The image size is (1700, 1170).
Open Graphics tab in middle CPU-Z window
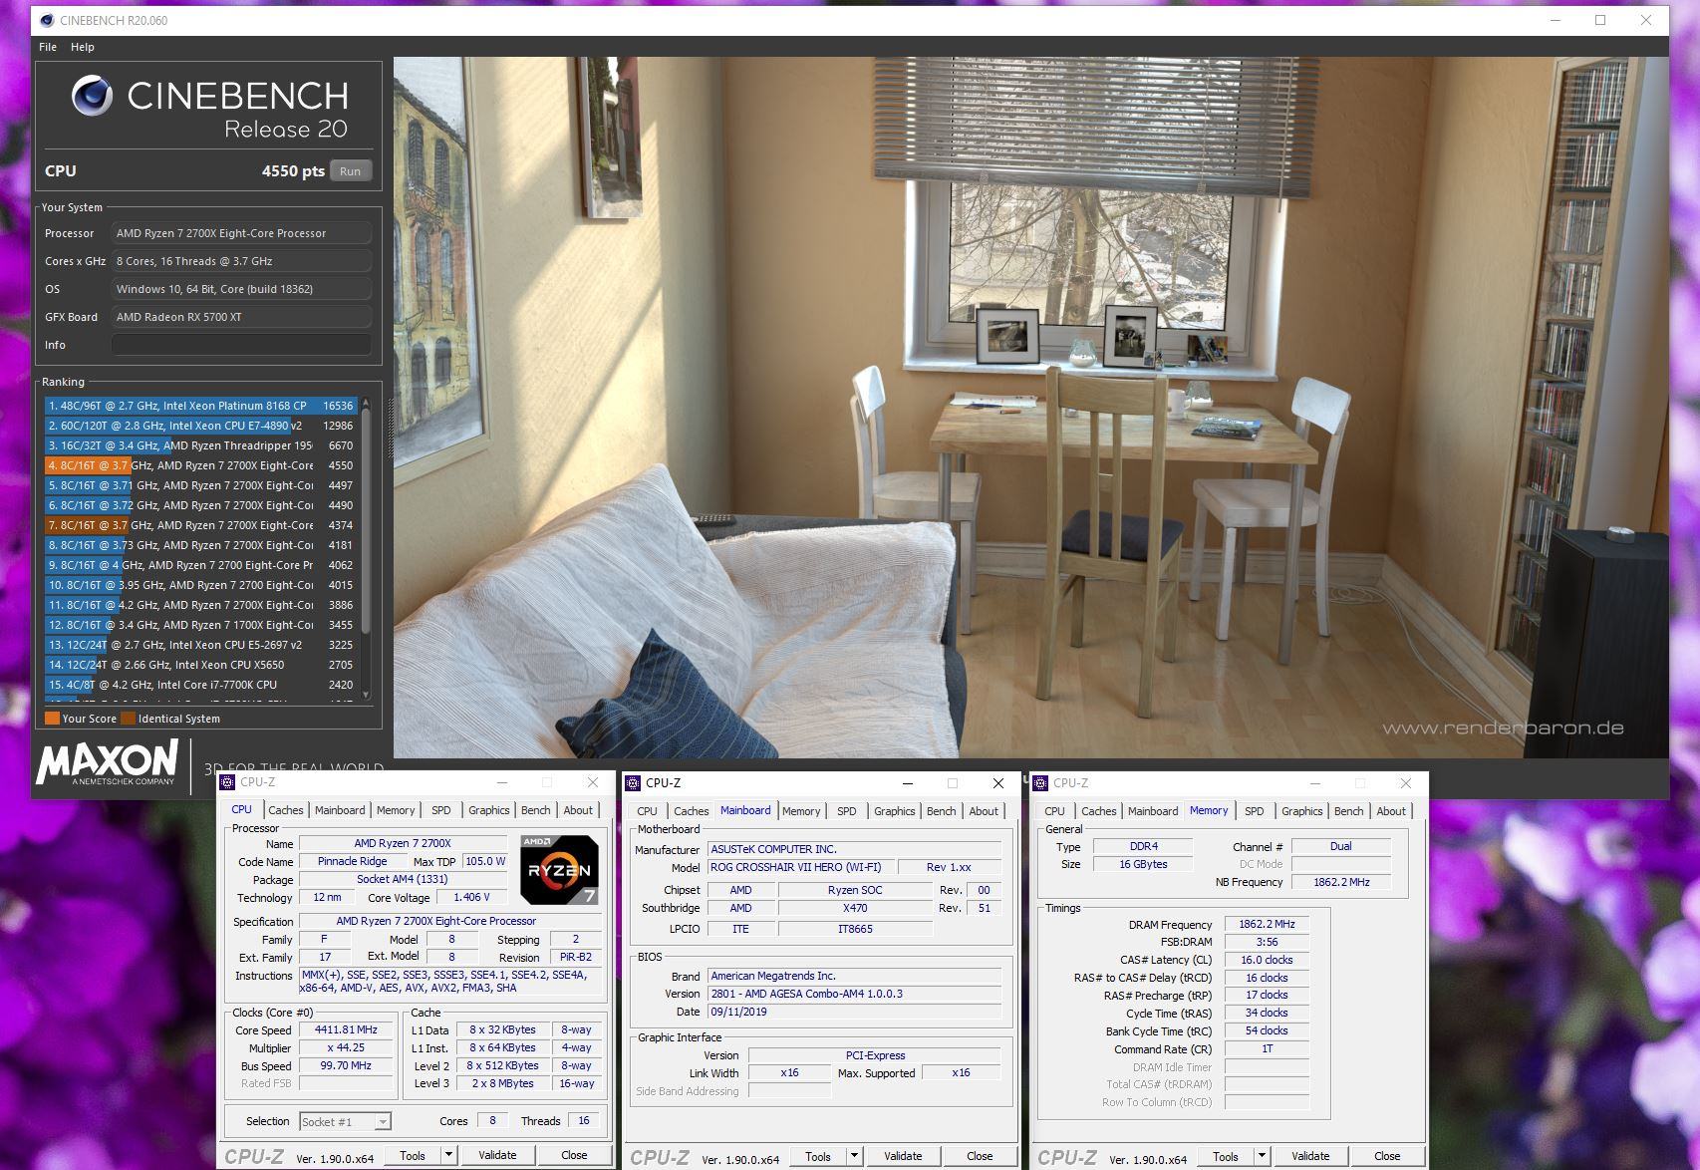click(x=894, y=811)
